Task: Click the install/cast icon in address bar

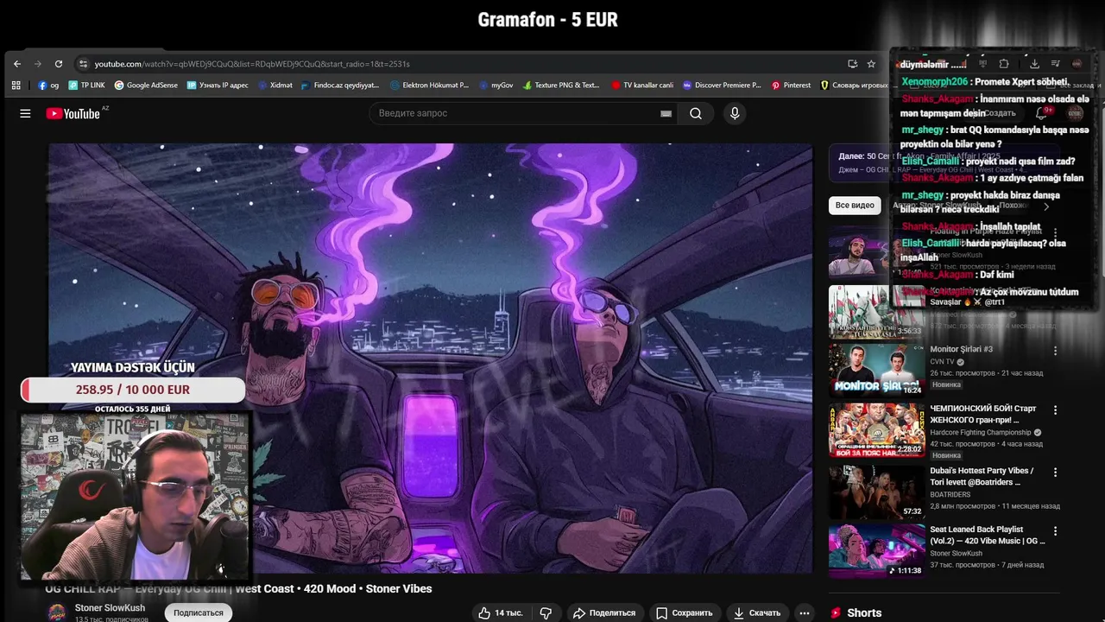Action: [x=853, y=64]
